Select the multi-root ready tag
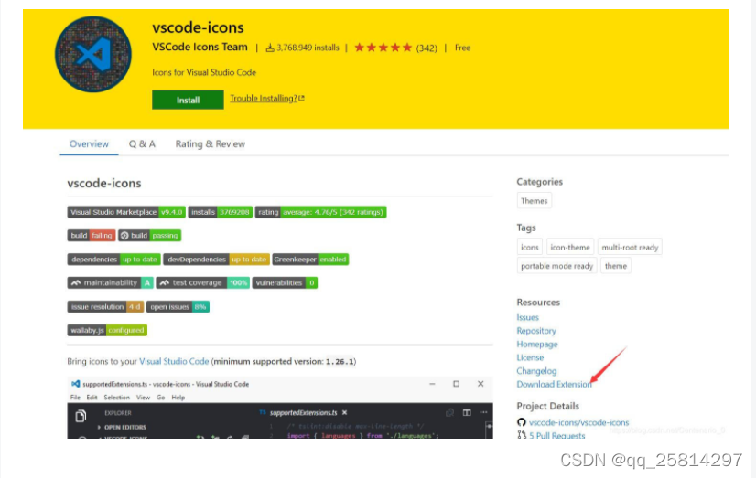 (630, 247)
